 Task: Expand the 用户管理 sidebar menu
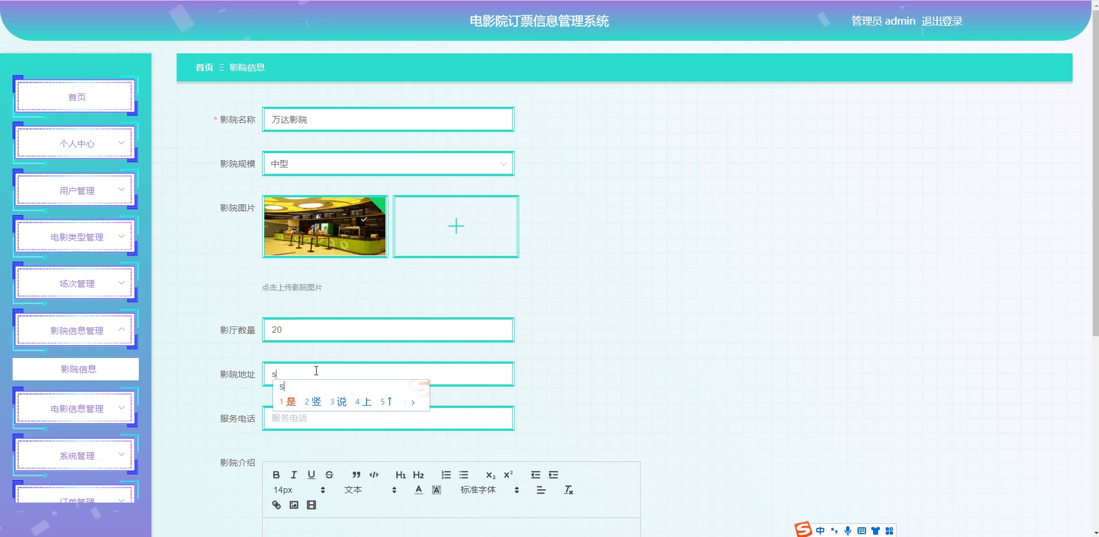[x=75, y=190]
